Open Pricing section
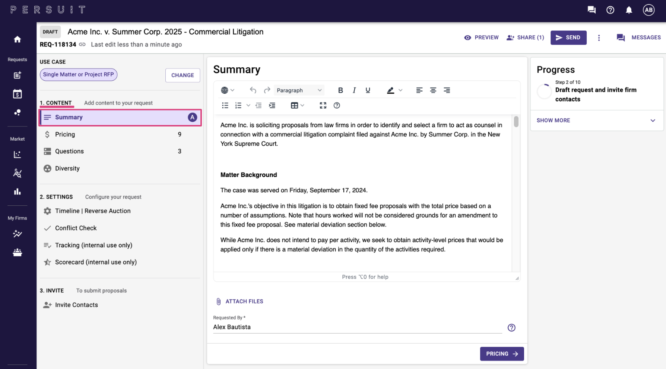Image resolution: width=666 pixels, height=369 pixels. click(120, 134)
